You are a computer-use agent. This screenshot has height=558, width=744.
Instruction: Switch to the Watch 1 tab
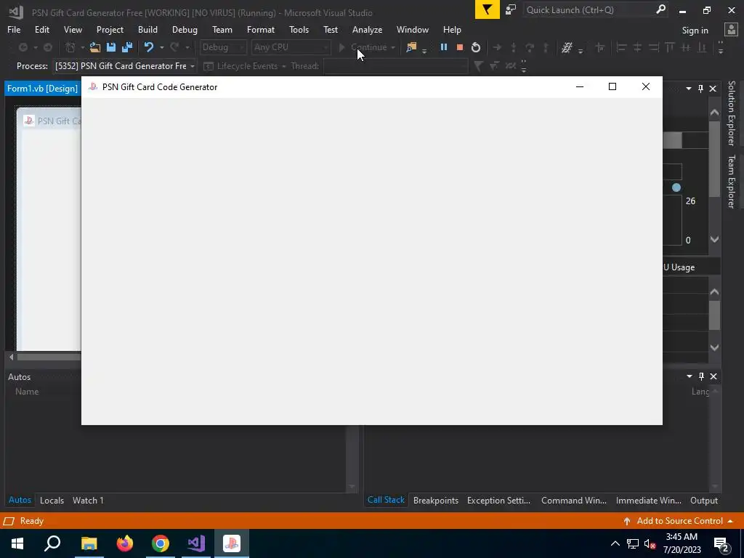pos(88,500)
